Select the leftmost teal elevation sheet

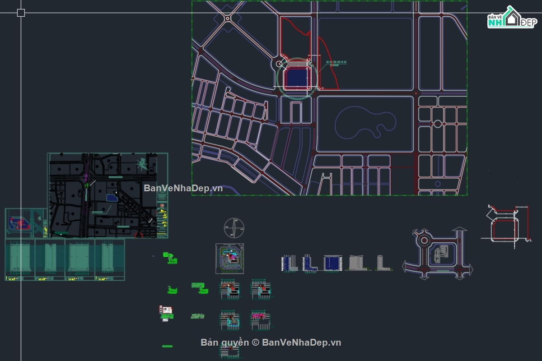[x=20, y=259]
